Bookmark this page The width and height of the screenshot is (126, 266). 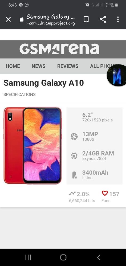pyautogui.click(x=86, y=19)
